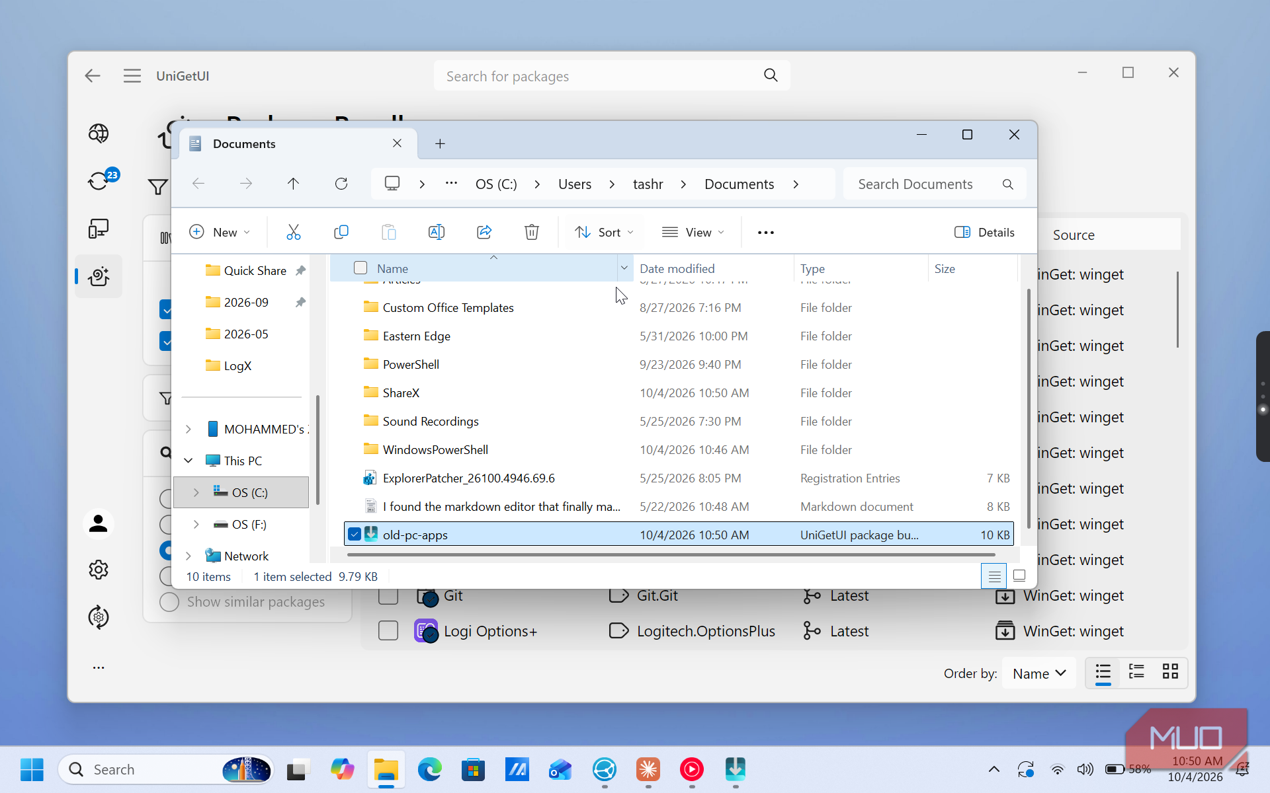Click the Delete trash icon

click(x=532, y=232)
